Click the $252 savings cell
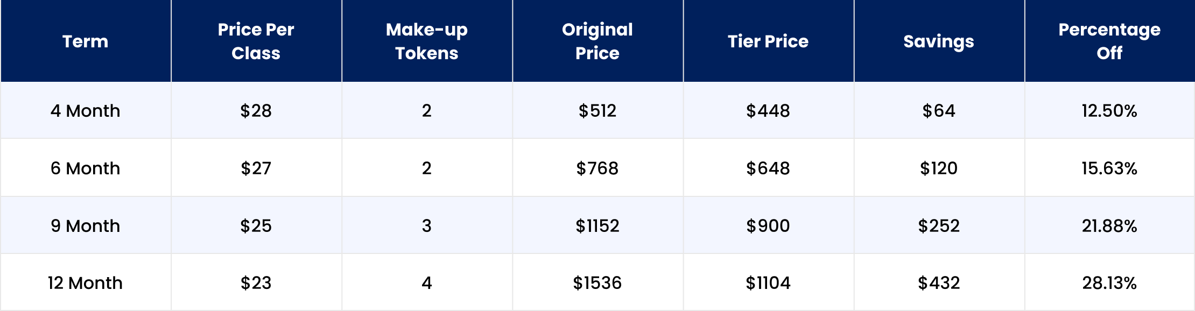1195x311 pixels. [939, 225]
